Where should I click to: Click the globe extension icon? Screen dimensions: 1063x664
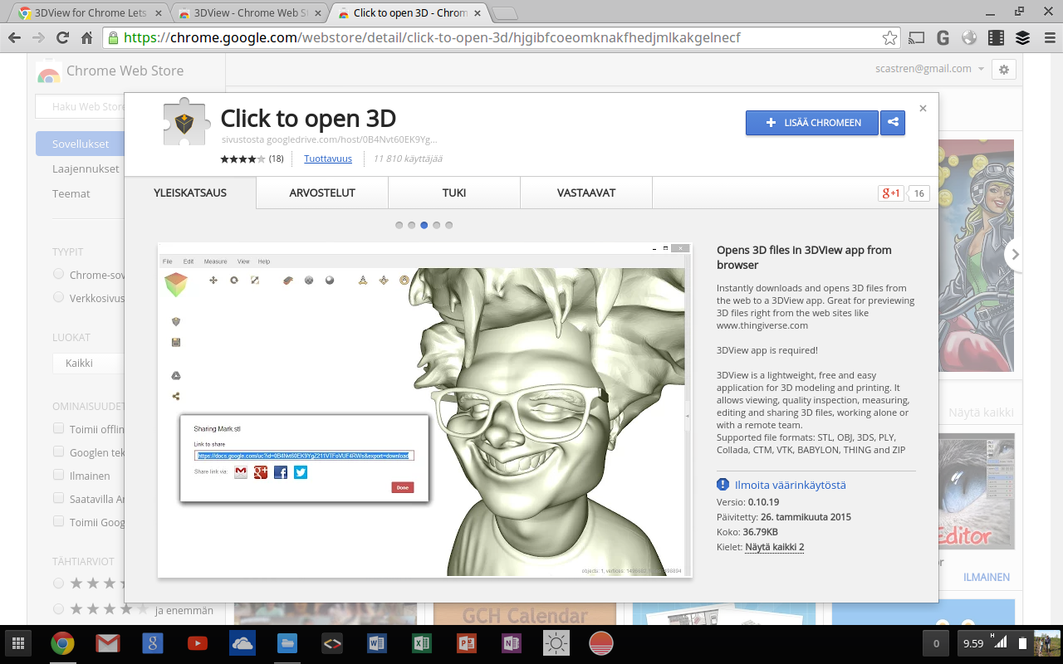[969, 38]
